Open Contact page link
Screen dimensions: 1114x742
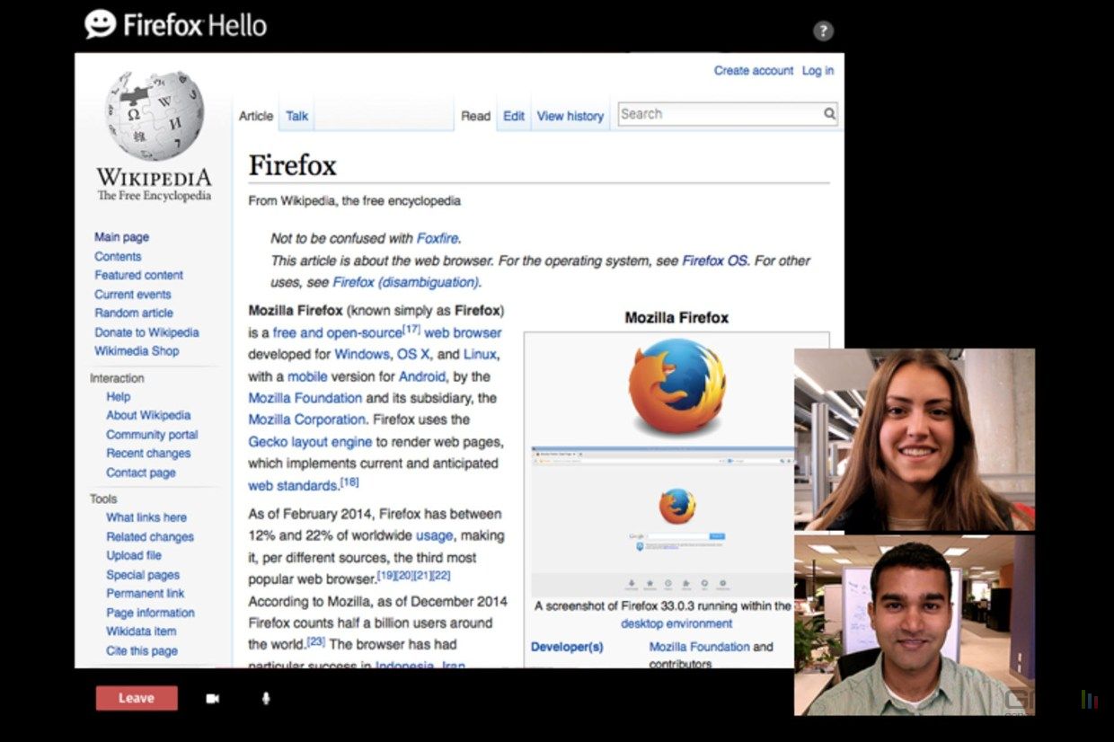coord(141,473)
